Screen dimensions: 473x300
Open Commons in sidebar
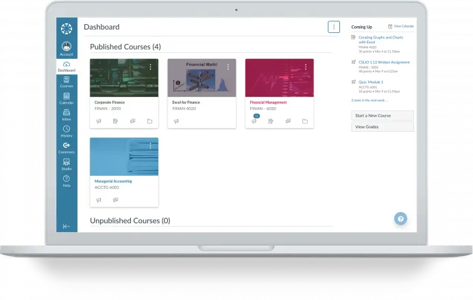[66, 148]
